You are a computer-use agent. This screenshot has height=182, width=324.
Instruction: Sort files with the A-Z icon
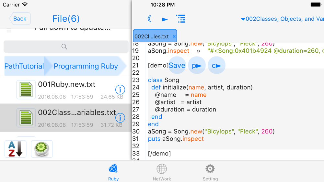16,149
